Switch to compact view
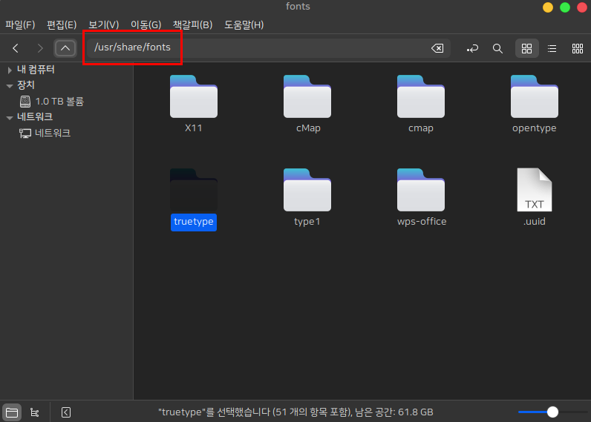591x422 pixels. [577, 48]
